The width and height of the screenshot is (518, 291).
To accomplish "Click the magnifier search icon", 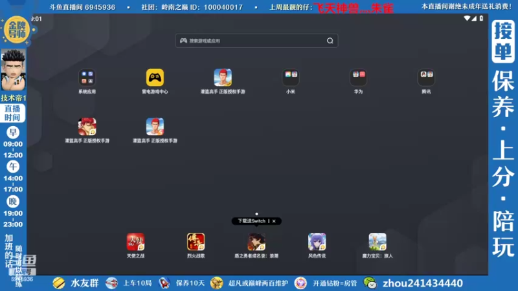I will point(330,41).
